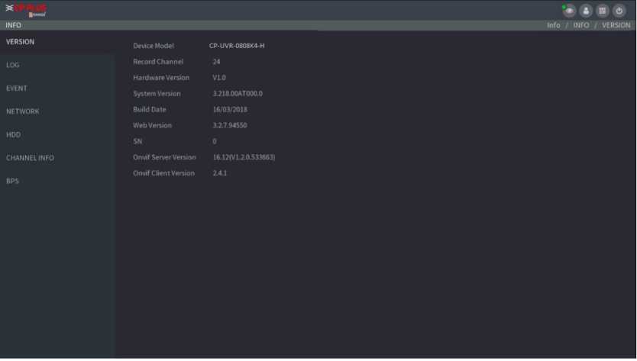Click the Record Channel value 24
This screenshot has width=637, height=361.
216,62
